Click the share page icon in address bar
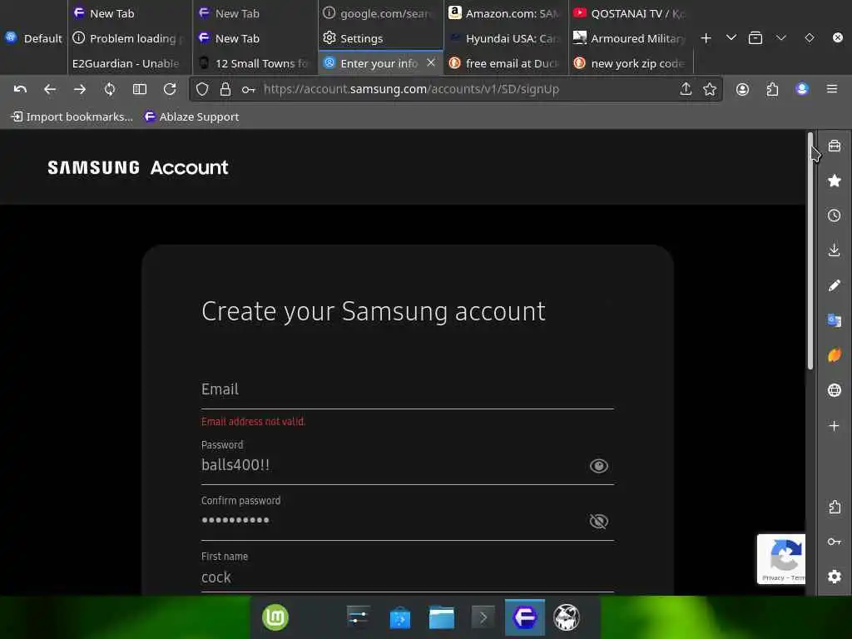Viewport: 852px width, 639px height. click(686, 89)
